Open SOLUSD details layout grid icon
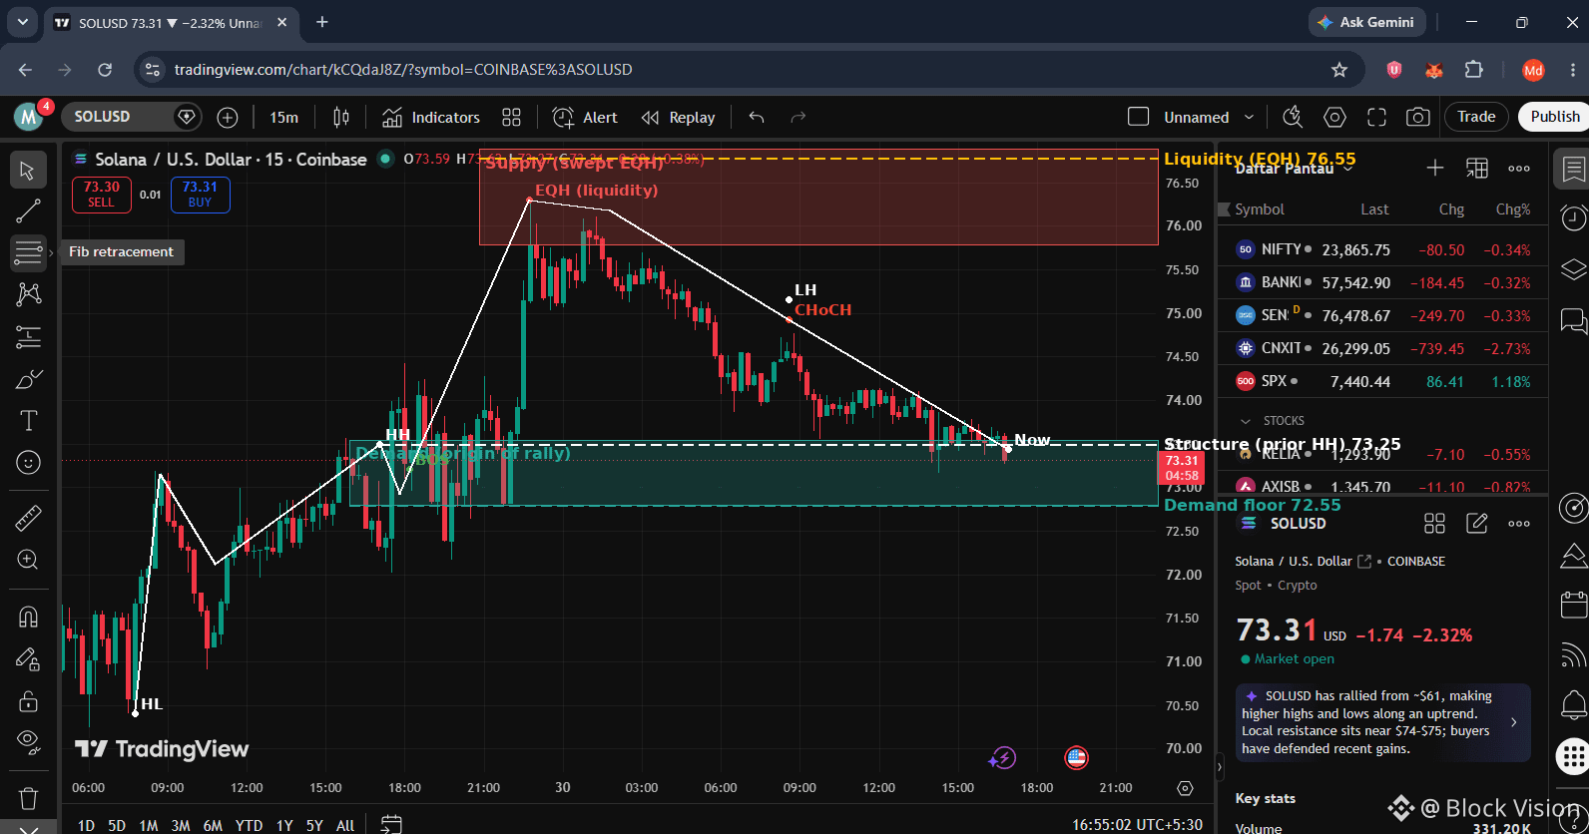Viewport: 1589px width, 834px height. click(1434, 523)
